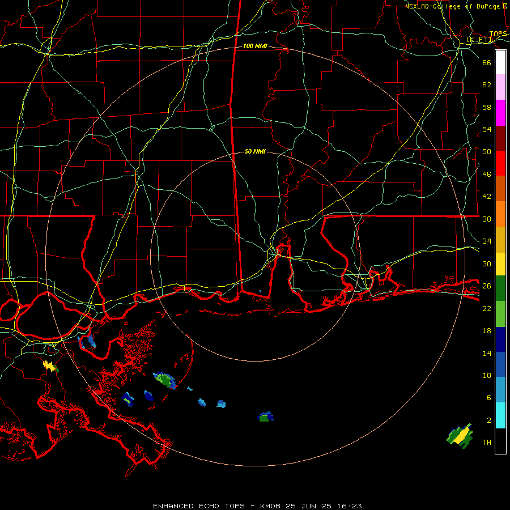
Task: Click the dark red (maroon) legend swatch
Action: (500, 138)
